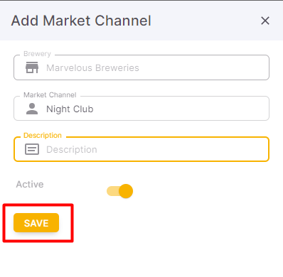Click the Active label text

[30, 184]
